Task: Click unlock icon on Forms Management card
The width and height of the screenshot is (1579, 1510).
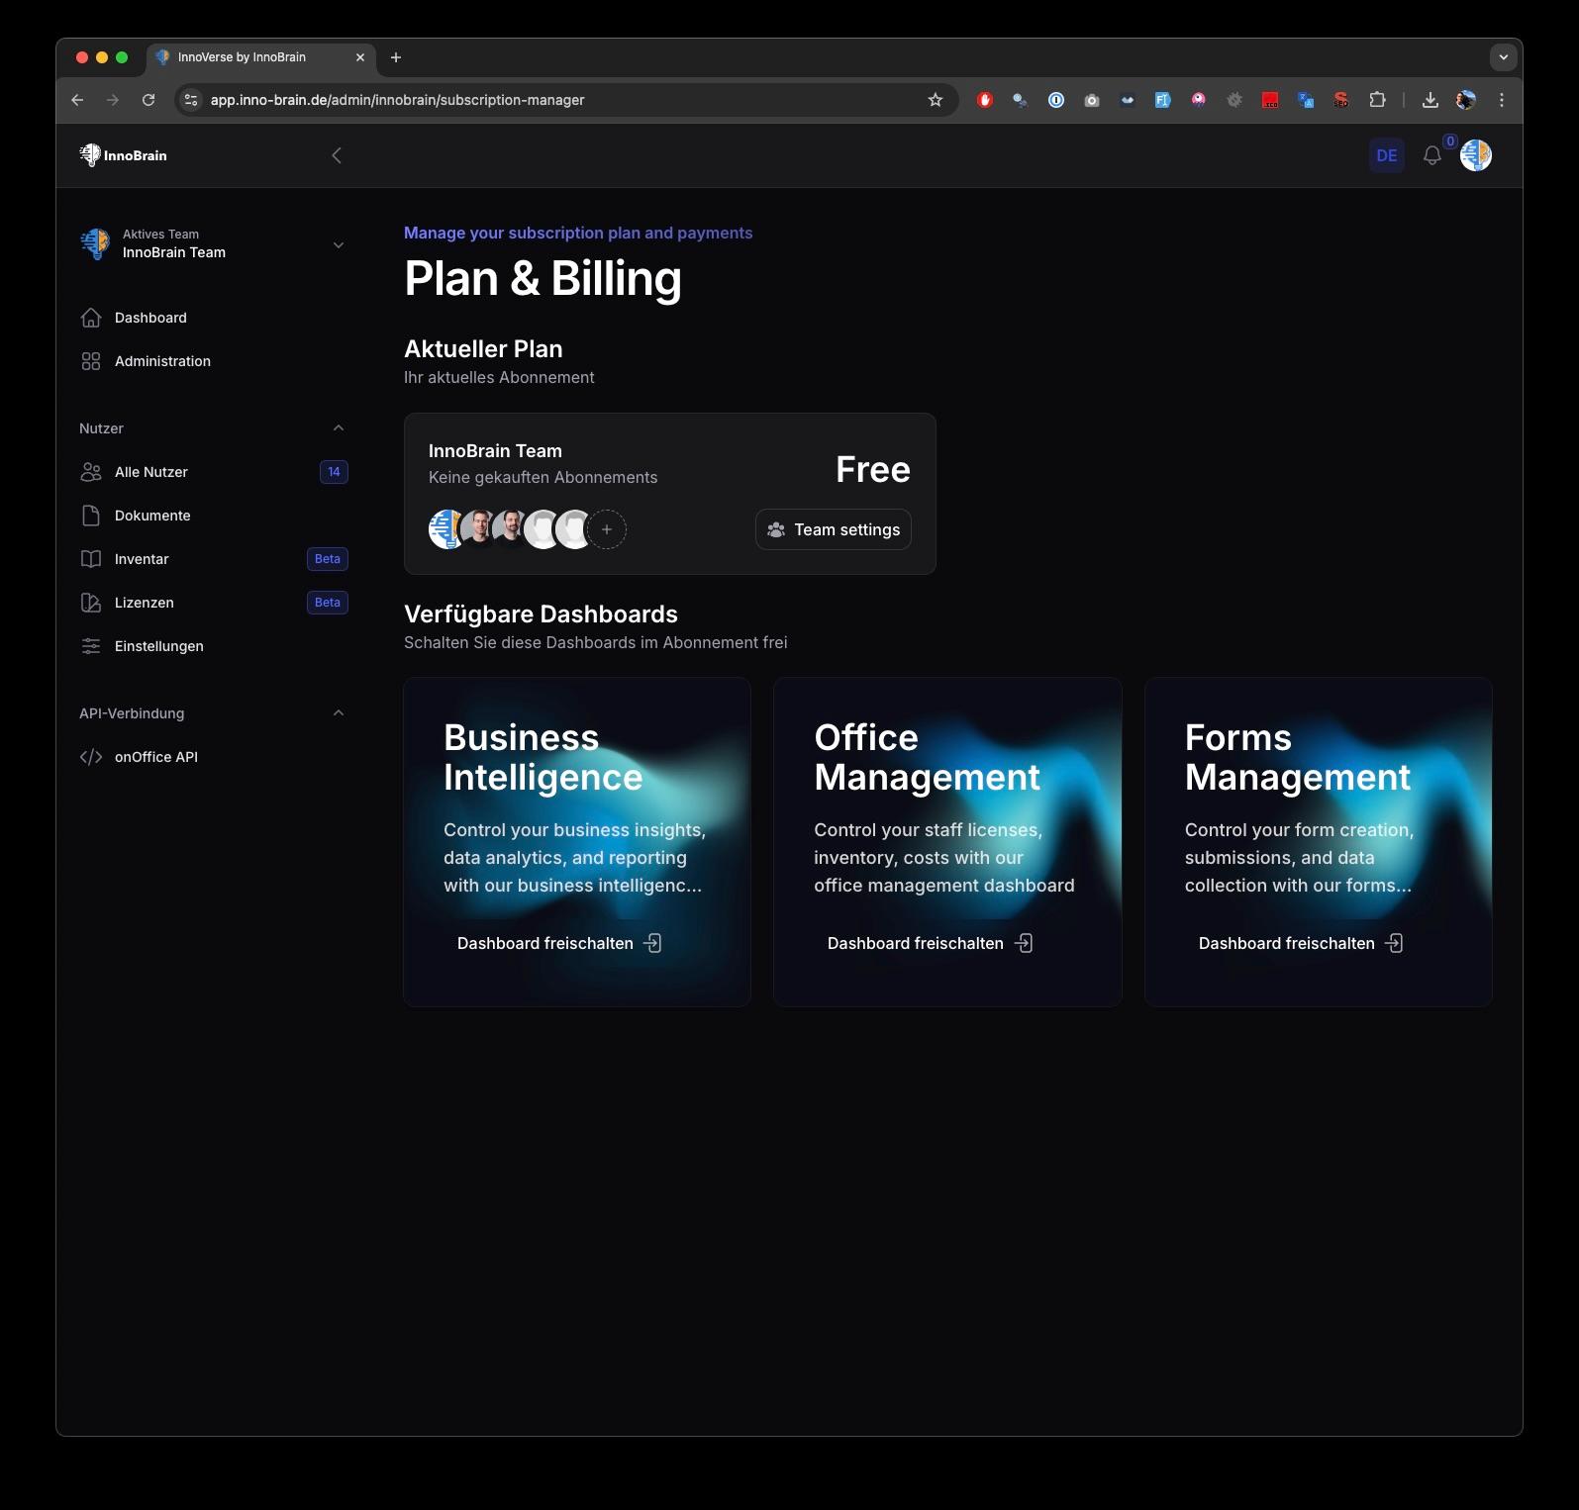Action: coord(1394,943)
